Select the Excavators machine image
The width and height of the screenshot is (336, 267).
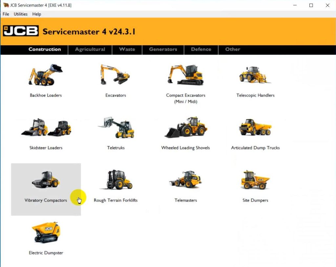[115, 75]
